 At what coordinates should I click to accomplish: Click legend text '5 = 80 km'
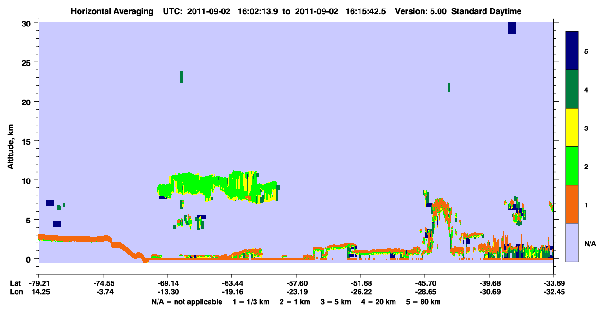[x=423, y=302]
